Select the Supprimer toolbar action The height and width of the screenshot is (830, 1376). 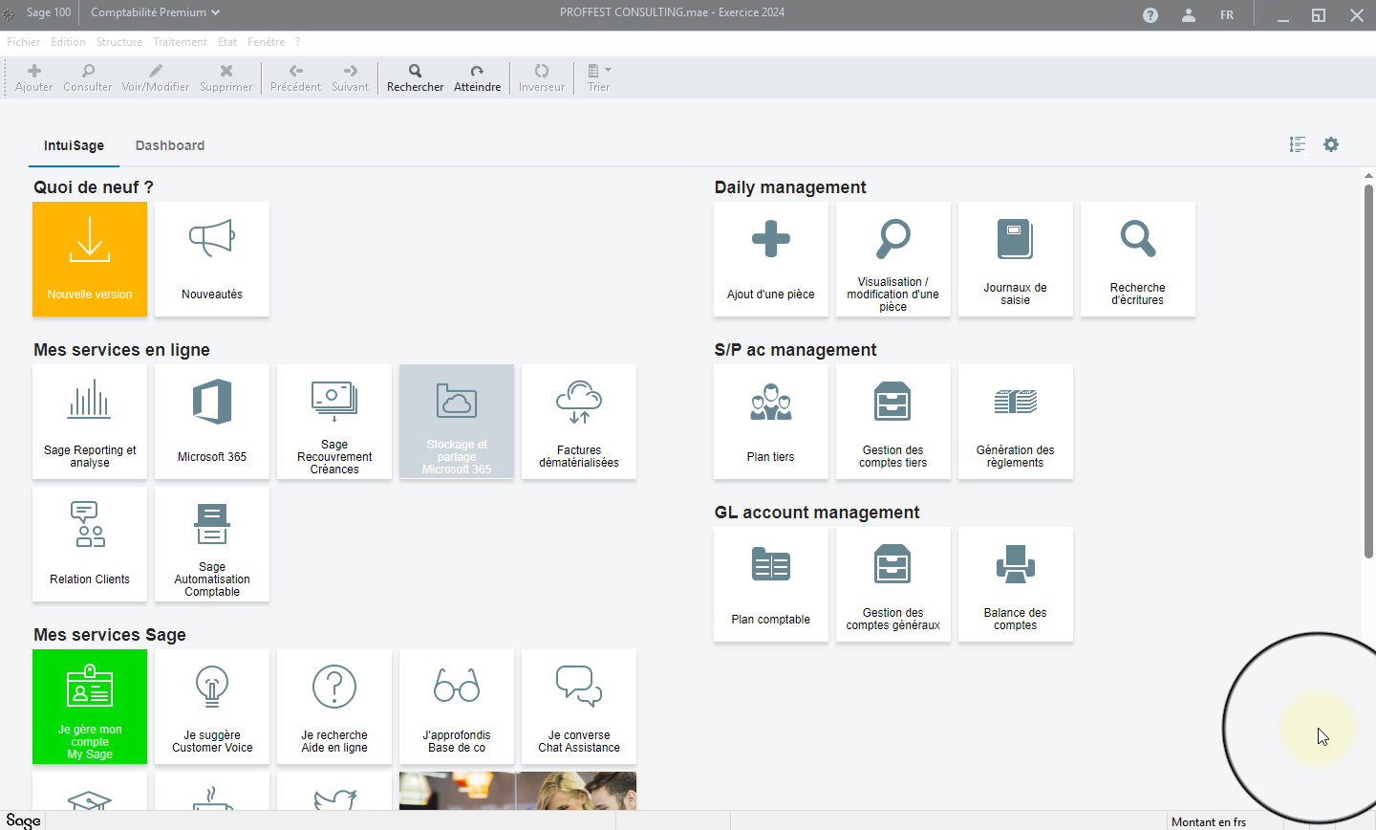coord(226,76)
